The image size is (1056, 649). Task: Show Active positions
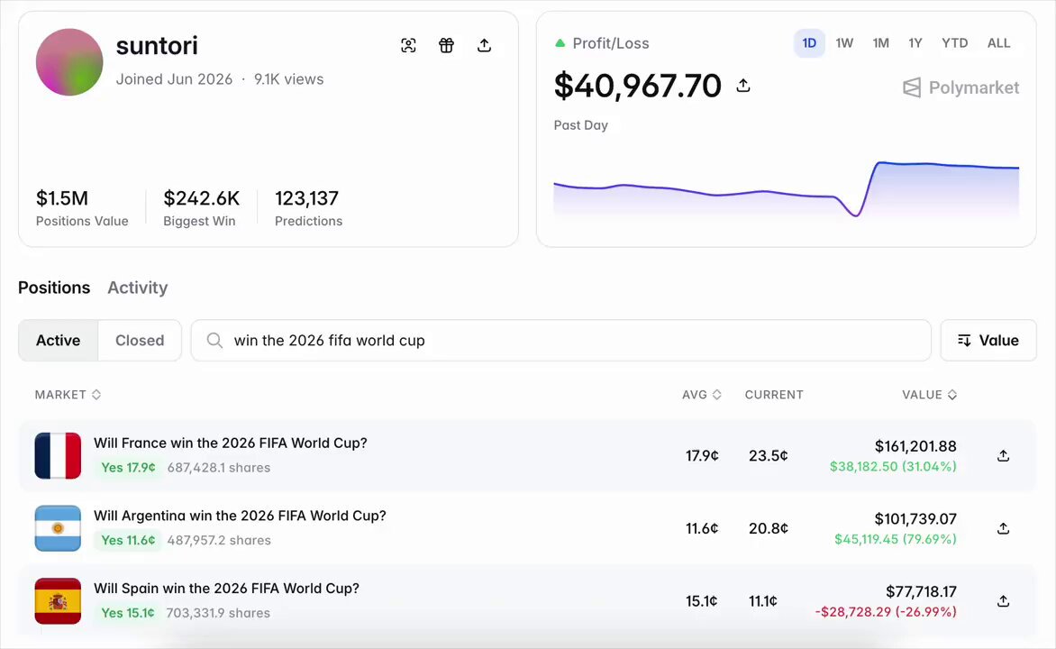tap(58, 341)
